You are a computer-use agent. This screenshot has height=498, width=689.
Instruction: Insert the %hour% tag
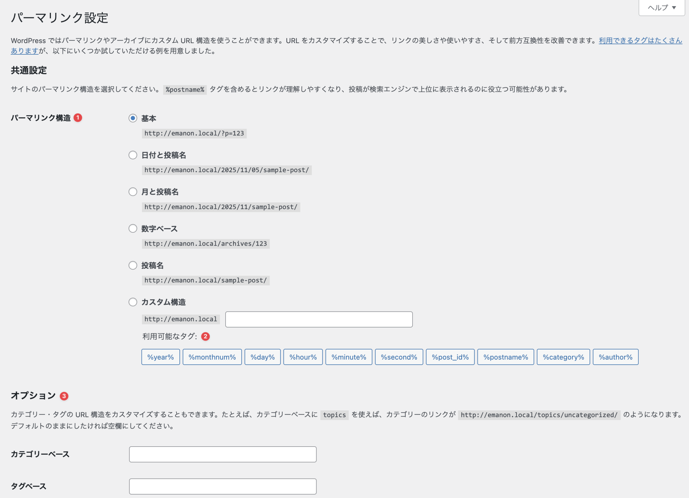303,357
